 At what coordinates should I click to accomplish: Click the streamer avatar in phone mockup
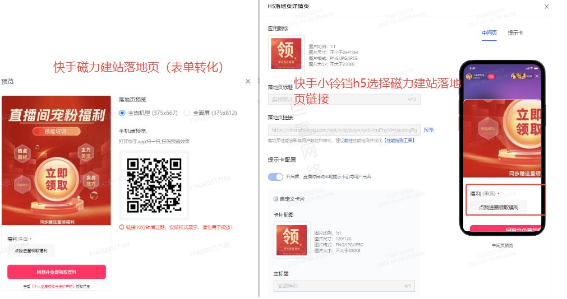pyautogui.click(x=469, y=76)
